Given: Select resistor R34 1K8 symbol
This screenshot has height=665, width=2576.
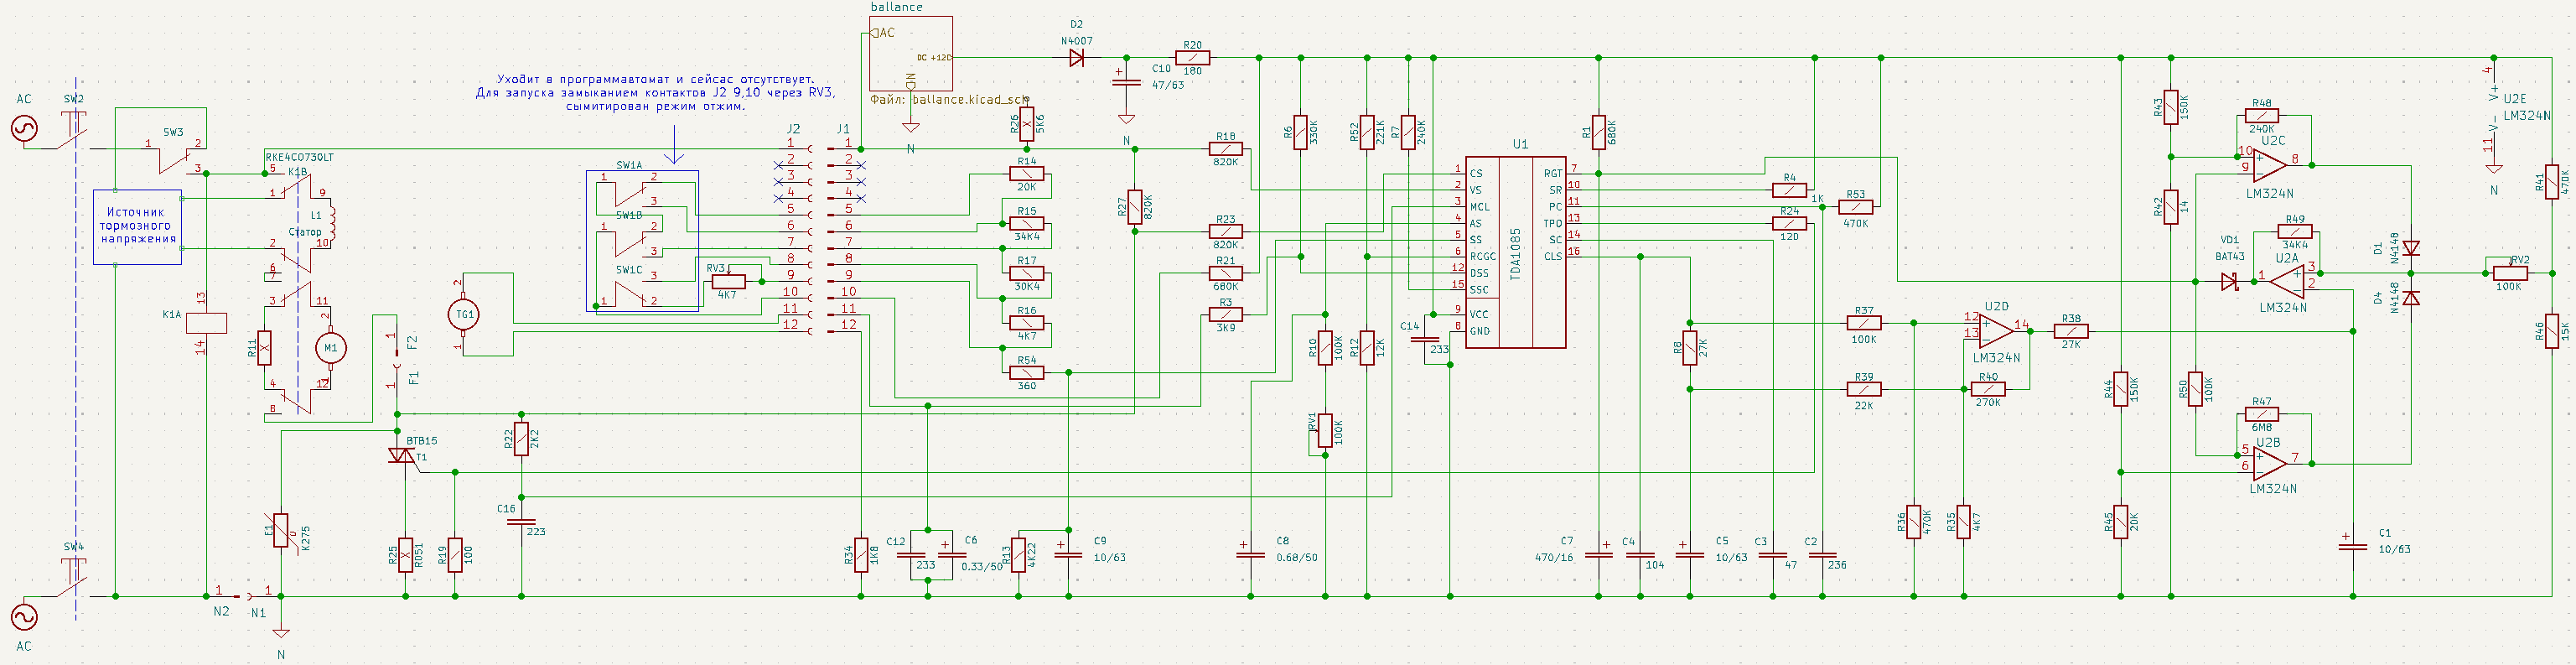Looking at the screenshot, I should 860,555.
